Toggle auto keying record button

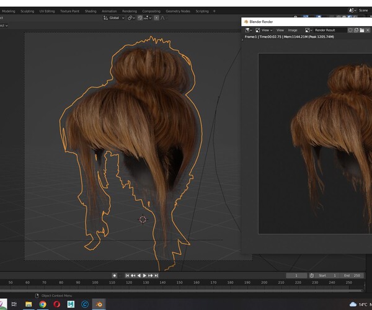114,275
